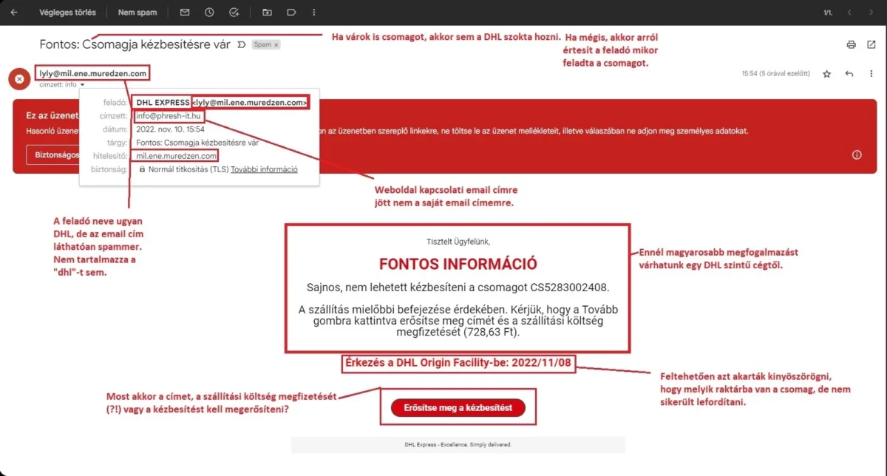Click the Erősítse meg a kézbesítést button
887x476 pixels.
coord(458,407)
